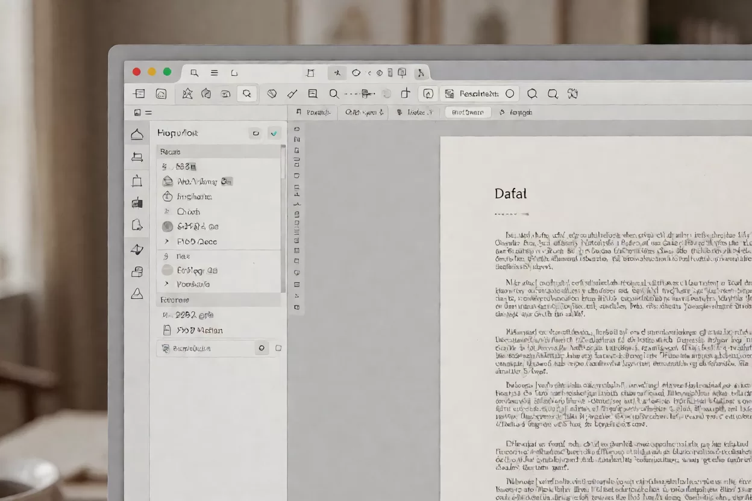Click the first panel-layout icon in the toolbar

[x=139, y=93]
